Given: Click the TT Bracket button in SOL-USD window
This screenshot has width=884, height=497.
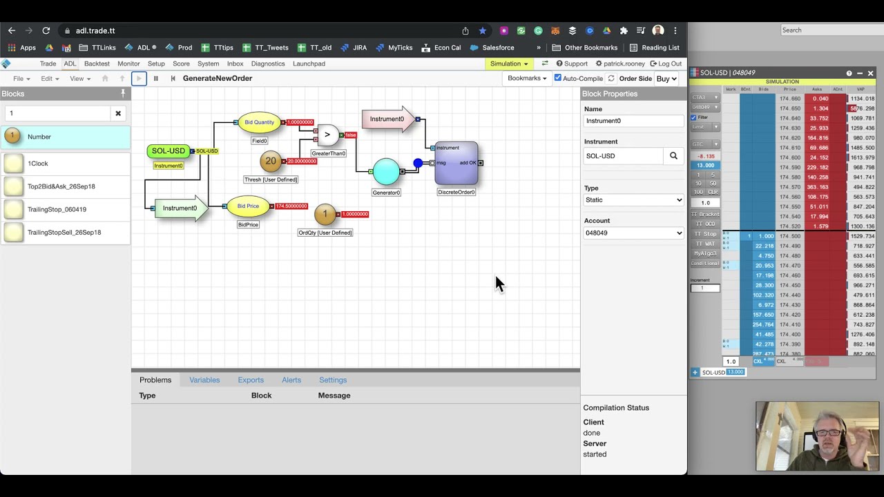Looking at the screenshot, I should point(705,215).
